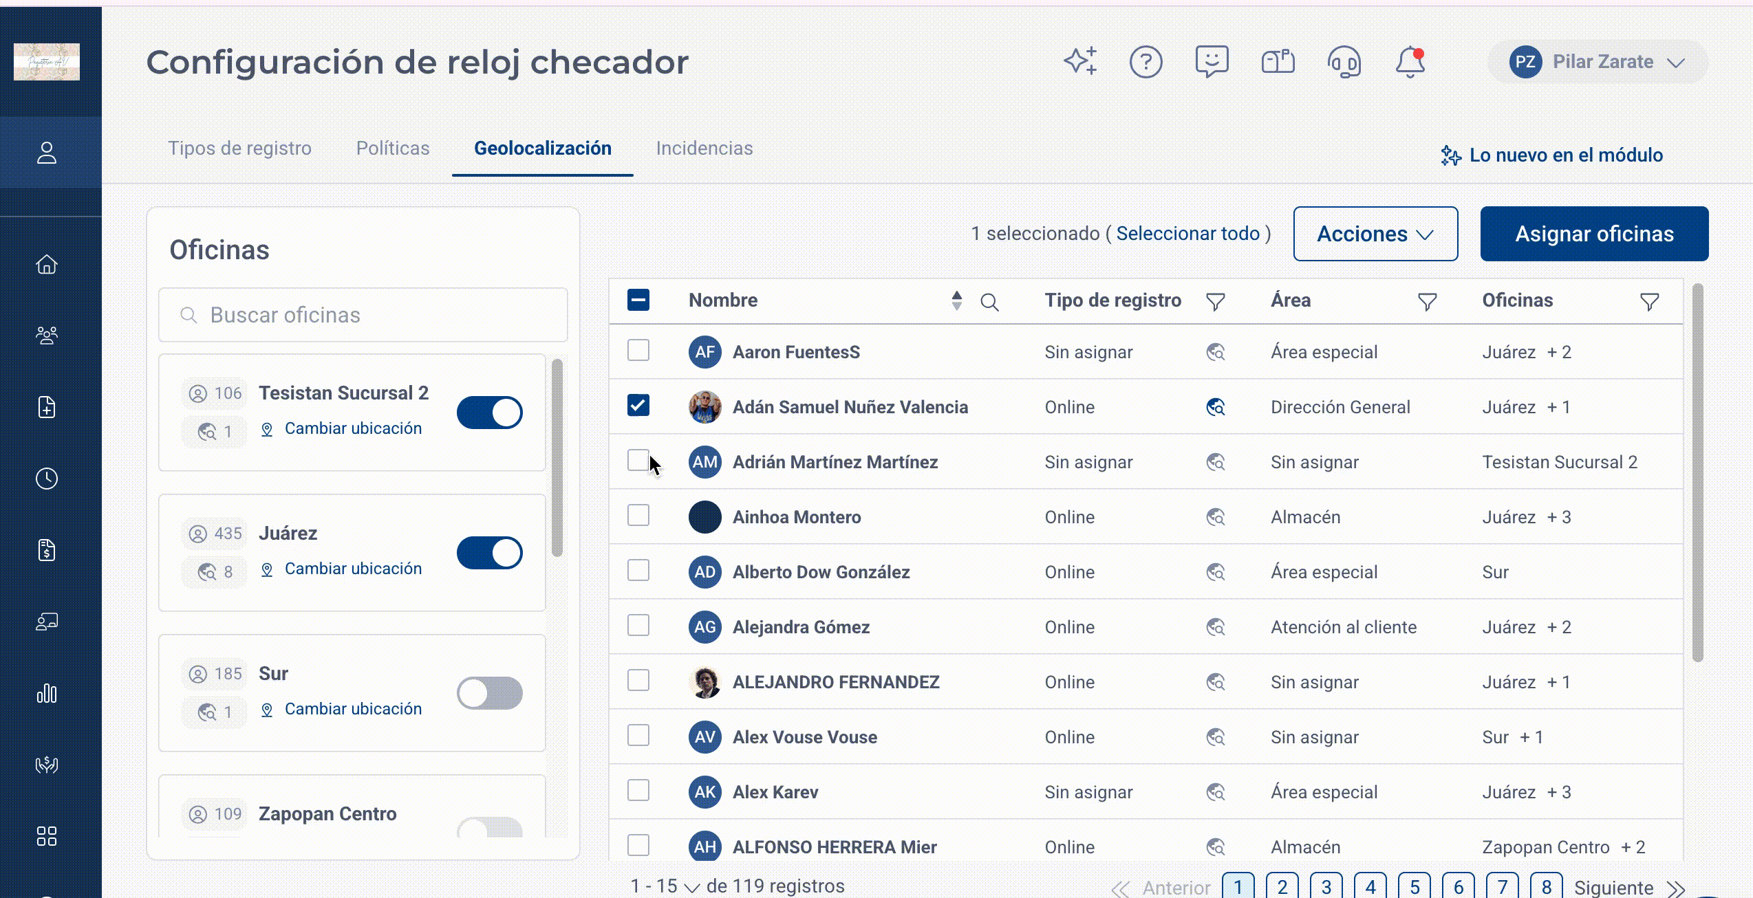Image resolution: width=1753 pixels, height=898 pixels.
Task: Click Zapopan Centro + 2 offices cell
Action: coord(1563,847)
